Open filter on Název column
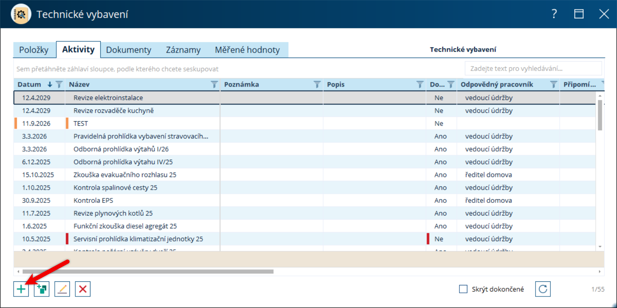Image resolution: width=617 pixels, height=308 pixels. (214, 85)
